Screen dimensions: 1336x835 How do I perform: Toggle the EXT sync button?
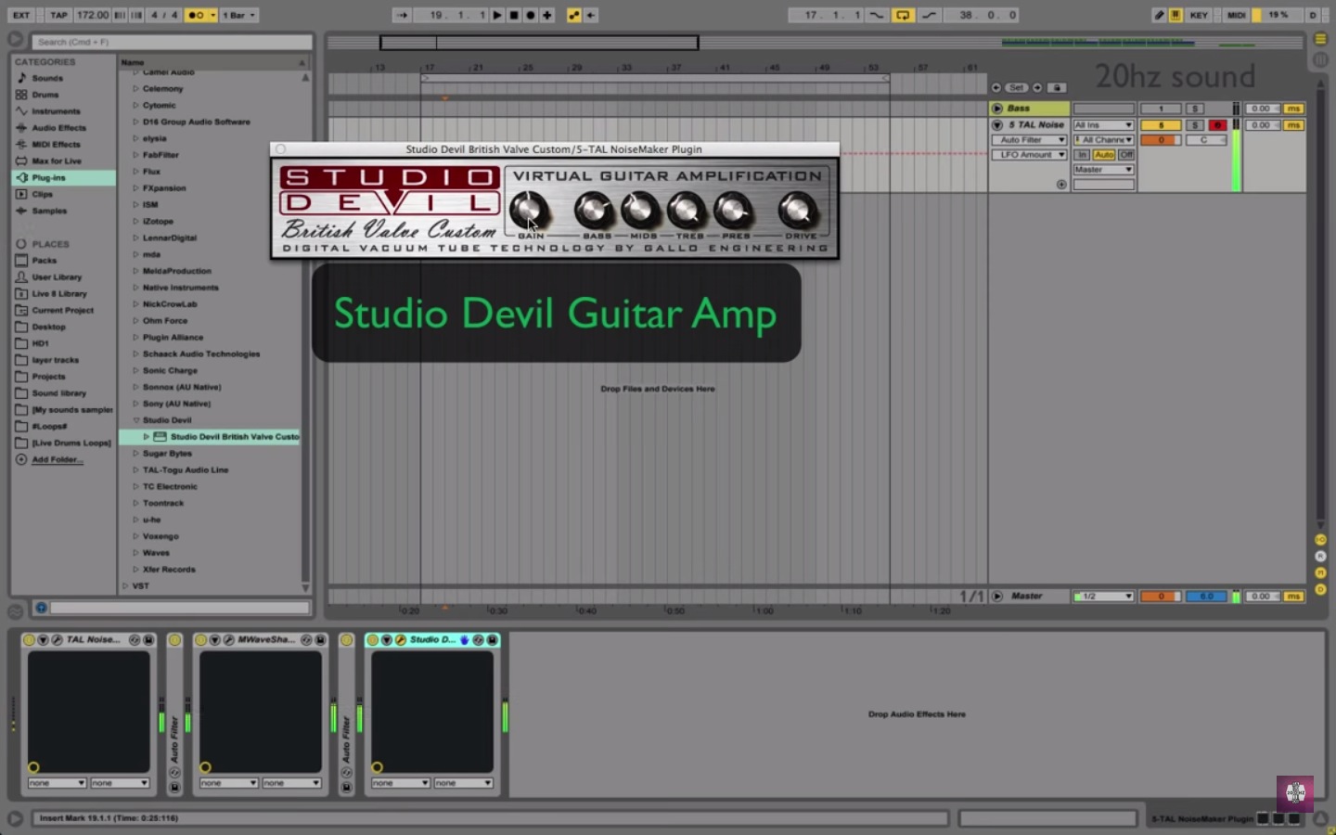pyautogui.click(x=21, y=15)
